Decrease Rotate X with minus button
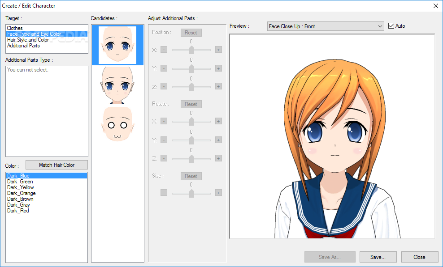The image size is (443, 267). click(x=164, y=121)
